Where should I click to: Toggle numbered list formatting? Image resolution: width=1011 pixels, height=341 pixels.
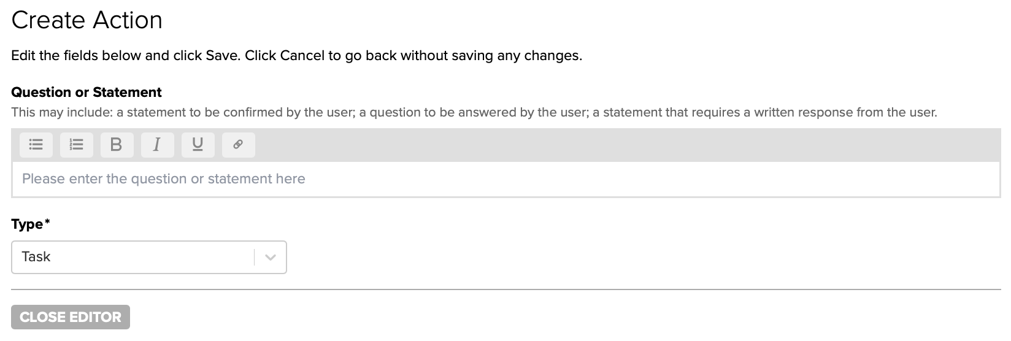[77, 145]
